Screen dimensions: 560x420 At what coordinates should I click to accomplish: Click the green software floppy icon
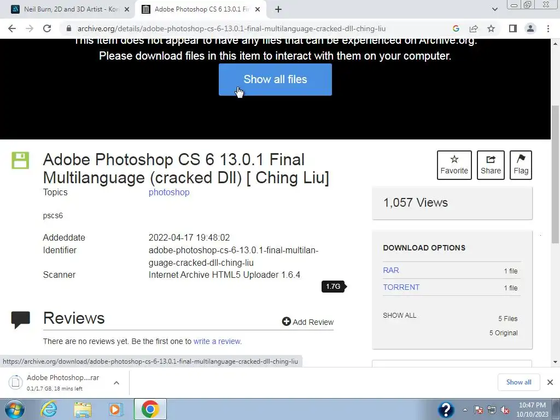click(x=20, y=160)
